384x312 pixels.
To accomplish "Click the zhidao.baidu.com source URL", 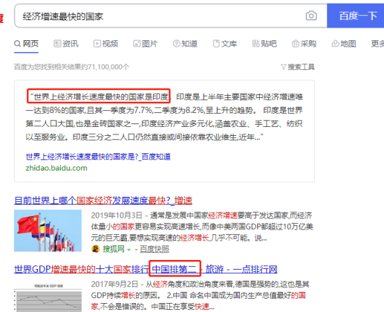I will (x=56, y=168).
